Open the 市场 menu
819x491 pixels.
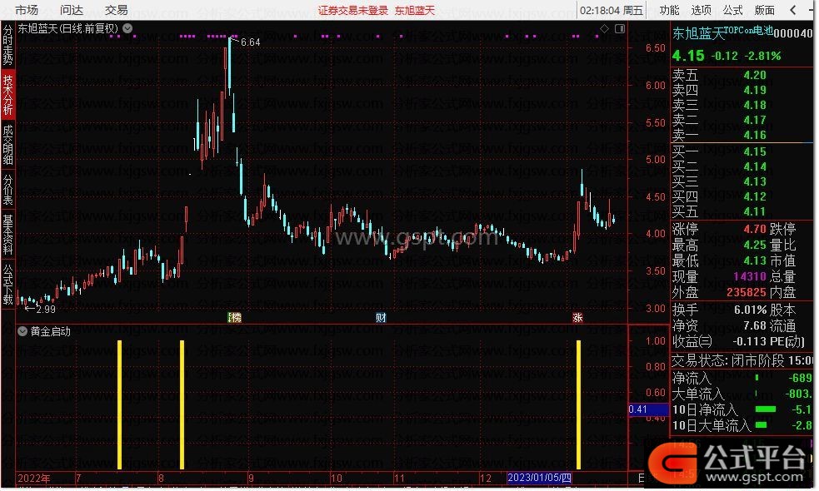(x=26, y=10)
